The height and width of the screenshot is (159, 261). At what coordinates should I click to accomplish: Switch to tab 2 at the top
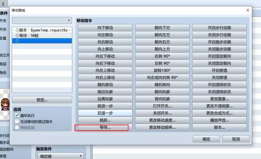[x=4, y=3]
